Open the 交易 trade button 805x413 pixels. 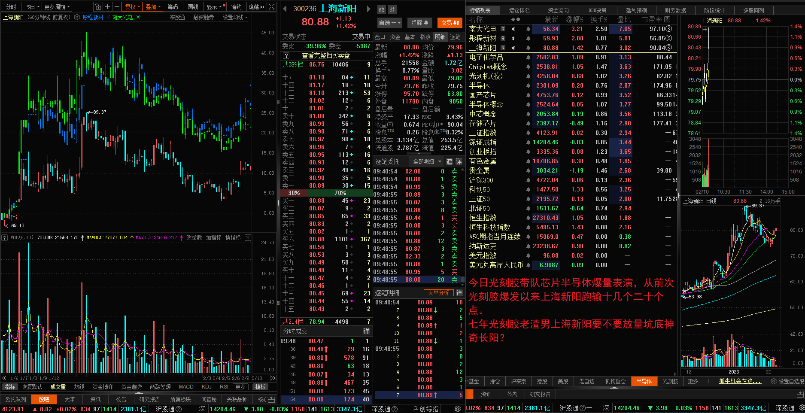coord(450,23)
